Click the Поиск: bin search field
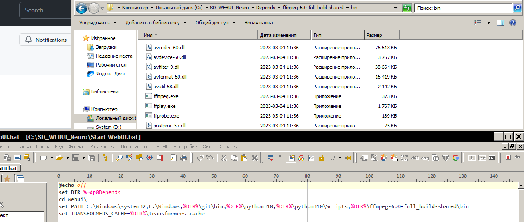Screen dimensions: 524x222 [464, 8]
